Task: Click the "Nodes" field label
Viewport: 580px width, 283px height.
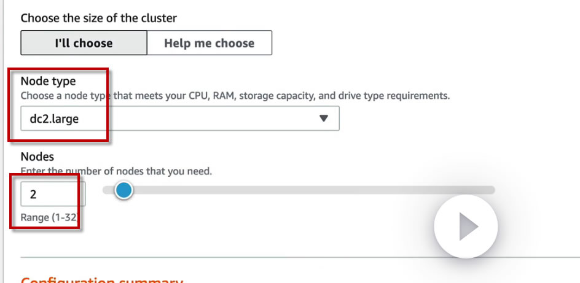Action: point(37,157)
